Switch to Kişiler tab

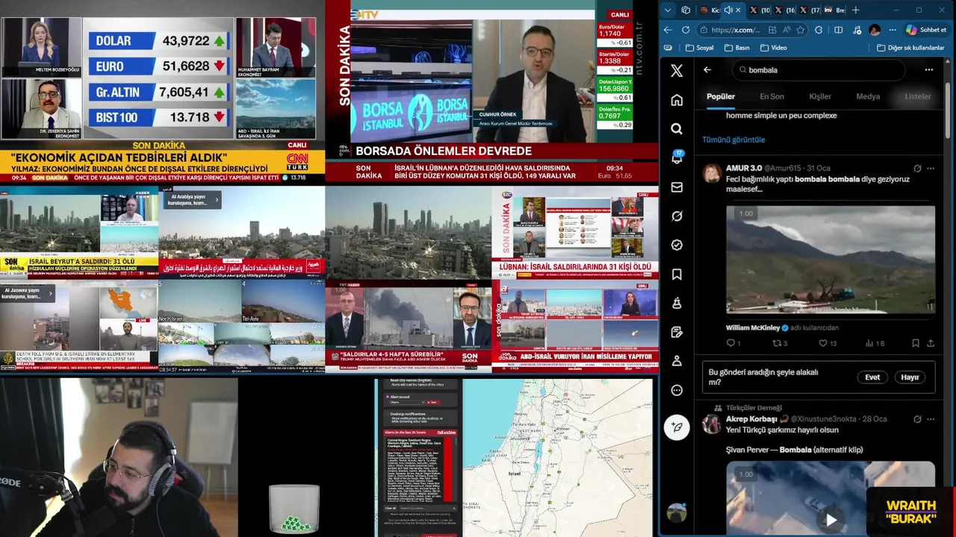(820, 96)
